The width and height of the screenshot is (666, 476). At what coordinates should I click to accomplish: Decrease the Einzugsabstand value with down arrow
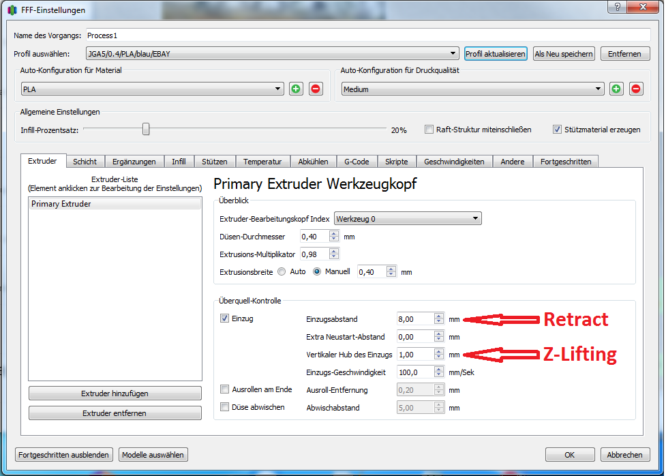click(438, 322)
